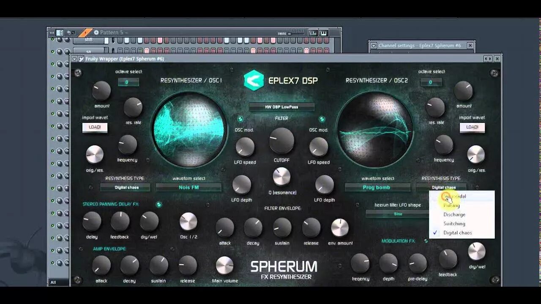This screenshot has width=541, height=304.
Task: Open graph editor in step sequencer
Action: 313,33
